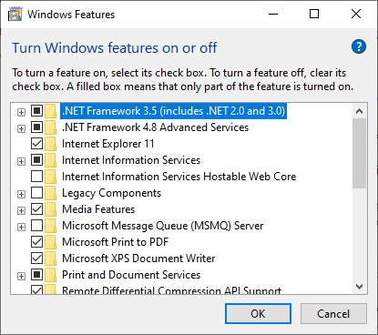Click folder icon beside XPS Document Writer
378x335 pixels.
(50, 259)
